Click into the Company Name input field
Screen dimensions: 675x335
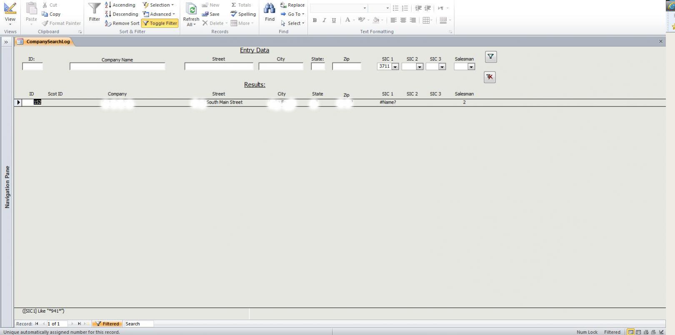pyautogui.click(x=117, y=67)
